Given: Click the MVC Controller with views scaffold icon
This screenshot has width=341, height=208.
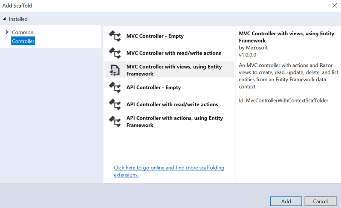Looking at the screenshot, I should click(x=115, y=70).
